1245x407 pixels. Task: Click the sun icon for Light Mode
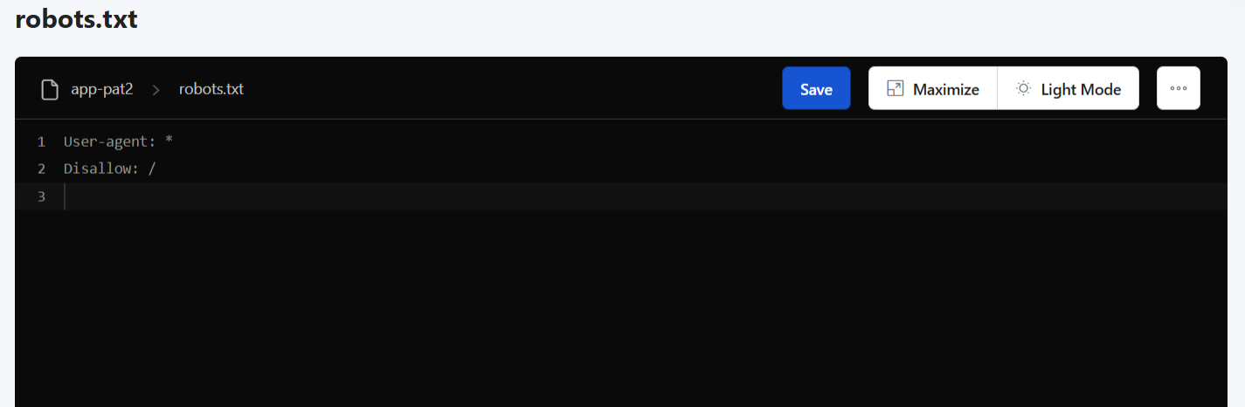[1023, 89]
